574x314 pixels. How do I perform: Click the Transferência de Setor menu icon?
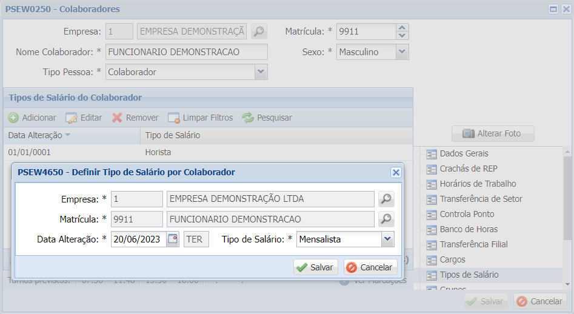[x=432, y=199]
